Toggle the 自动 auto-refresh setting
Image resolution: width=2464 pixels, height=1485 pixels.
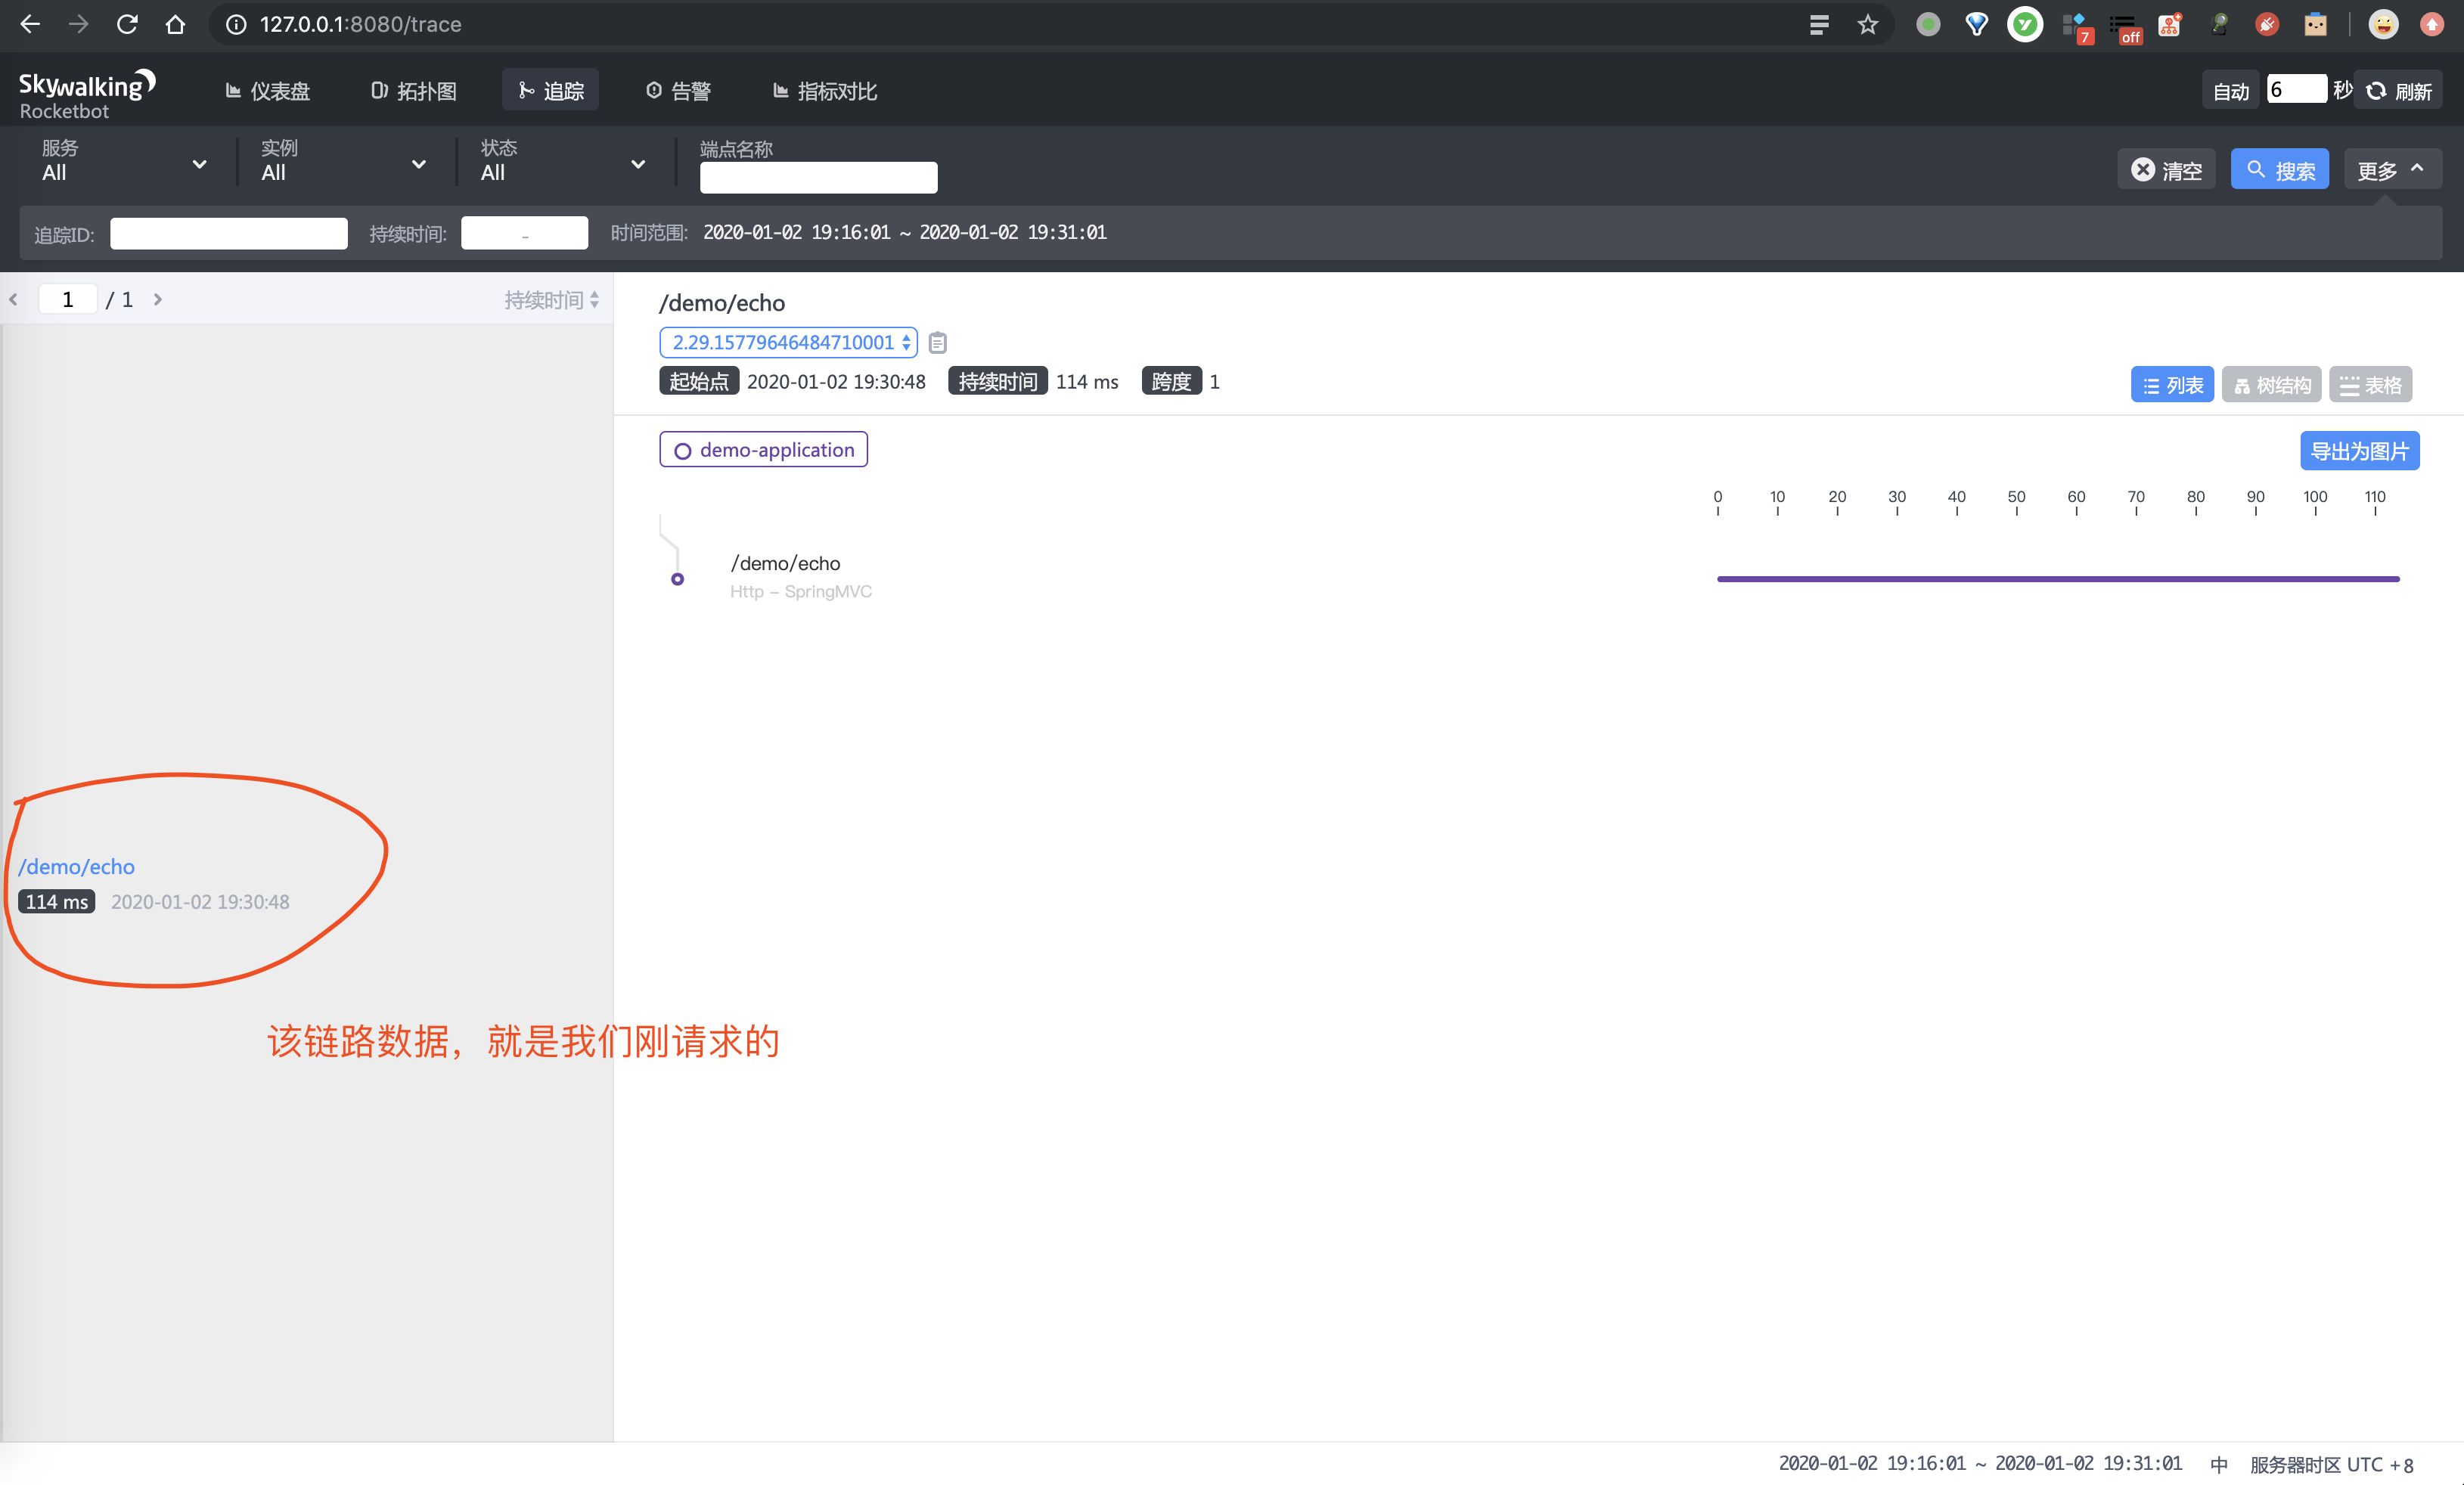click(2230, 89)
